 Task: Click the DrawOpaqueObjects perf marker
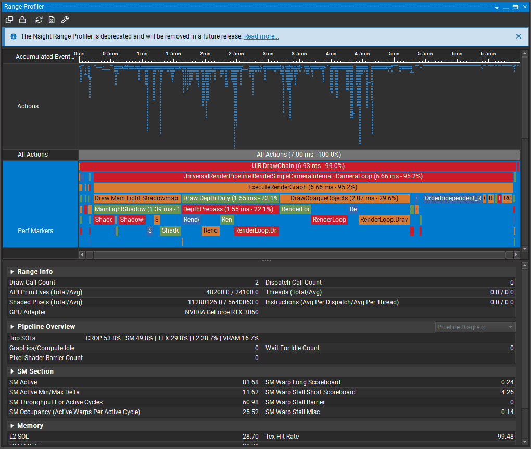[345, 198]
